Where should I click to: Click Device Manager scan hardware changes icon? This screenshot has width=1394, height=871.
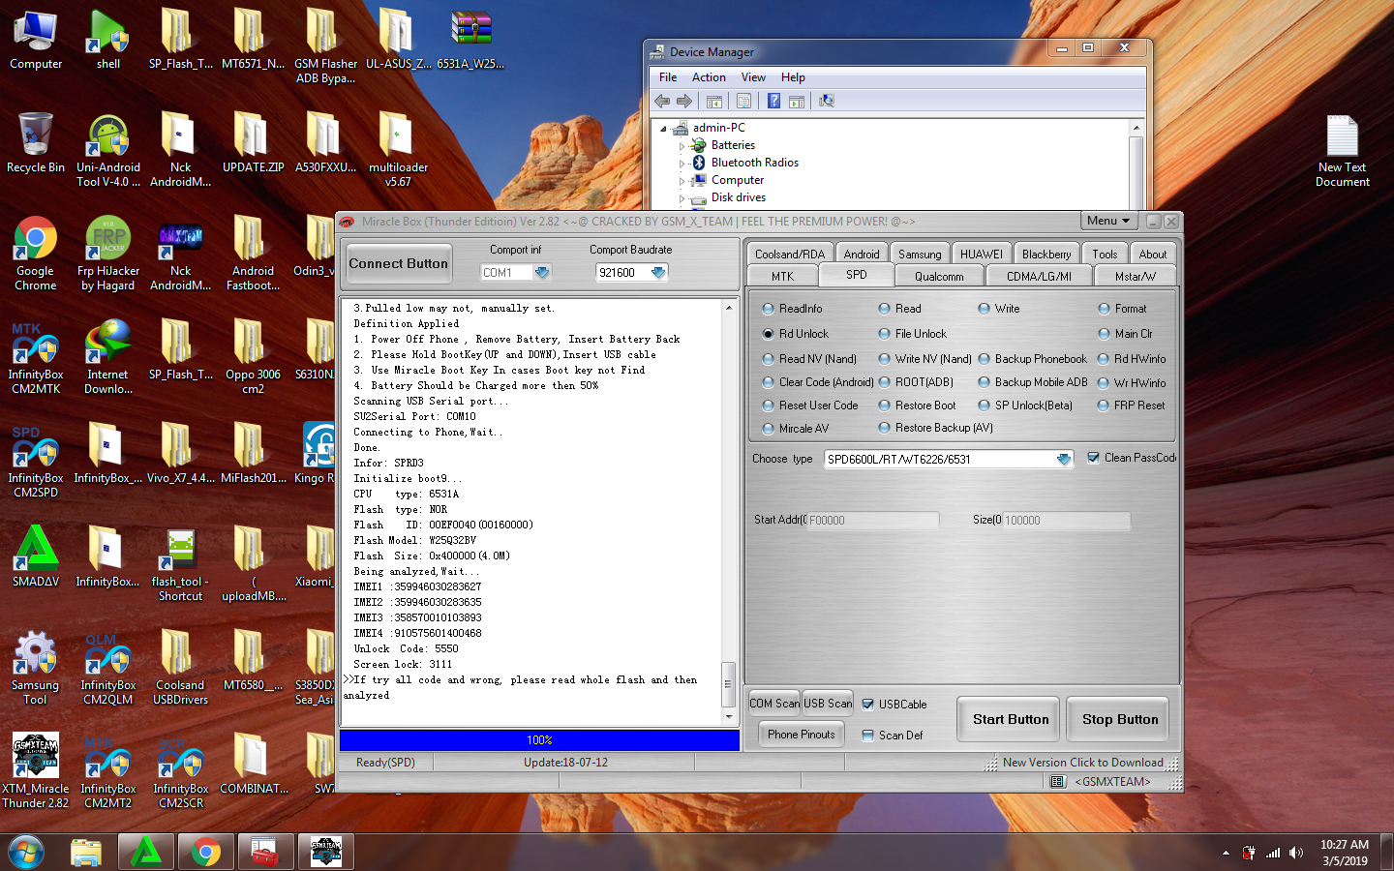point(827,101)
